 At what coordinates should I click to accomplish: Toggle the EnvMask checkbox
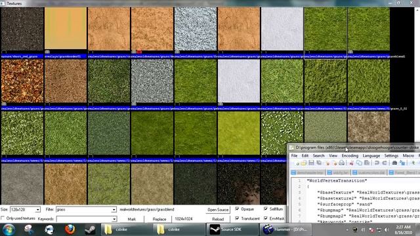pyautogui.click(x=265, y=218)
